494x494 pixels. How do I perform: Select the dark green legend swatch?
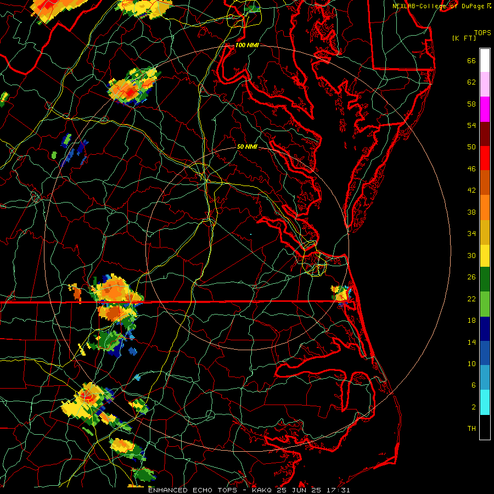[485, 279]
